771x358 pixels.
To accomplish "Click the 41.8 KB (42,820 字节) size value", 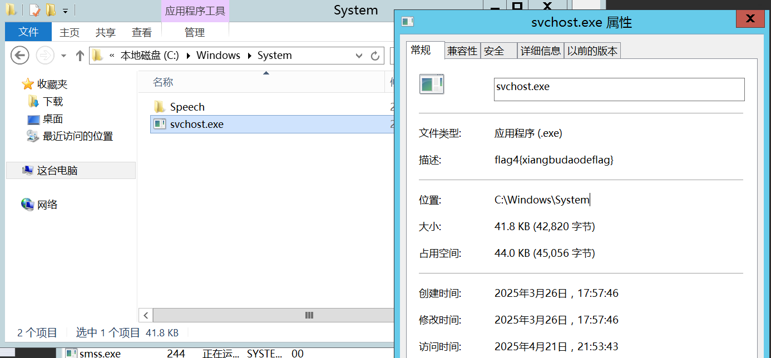I will coord(545,227).
